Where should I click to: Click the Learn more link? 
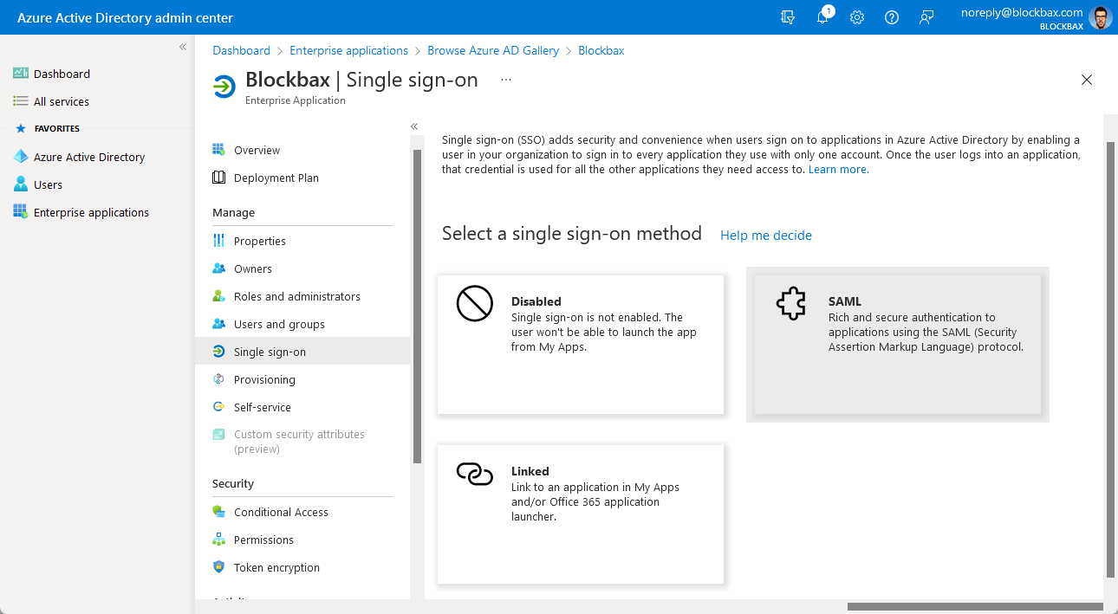coord(835,170)
